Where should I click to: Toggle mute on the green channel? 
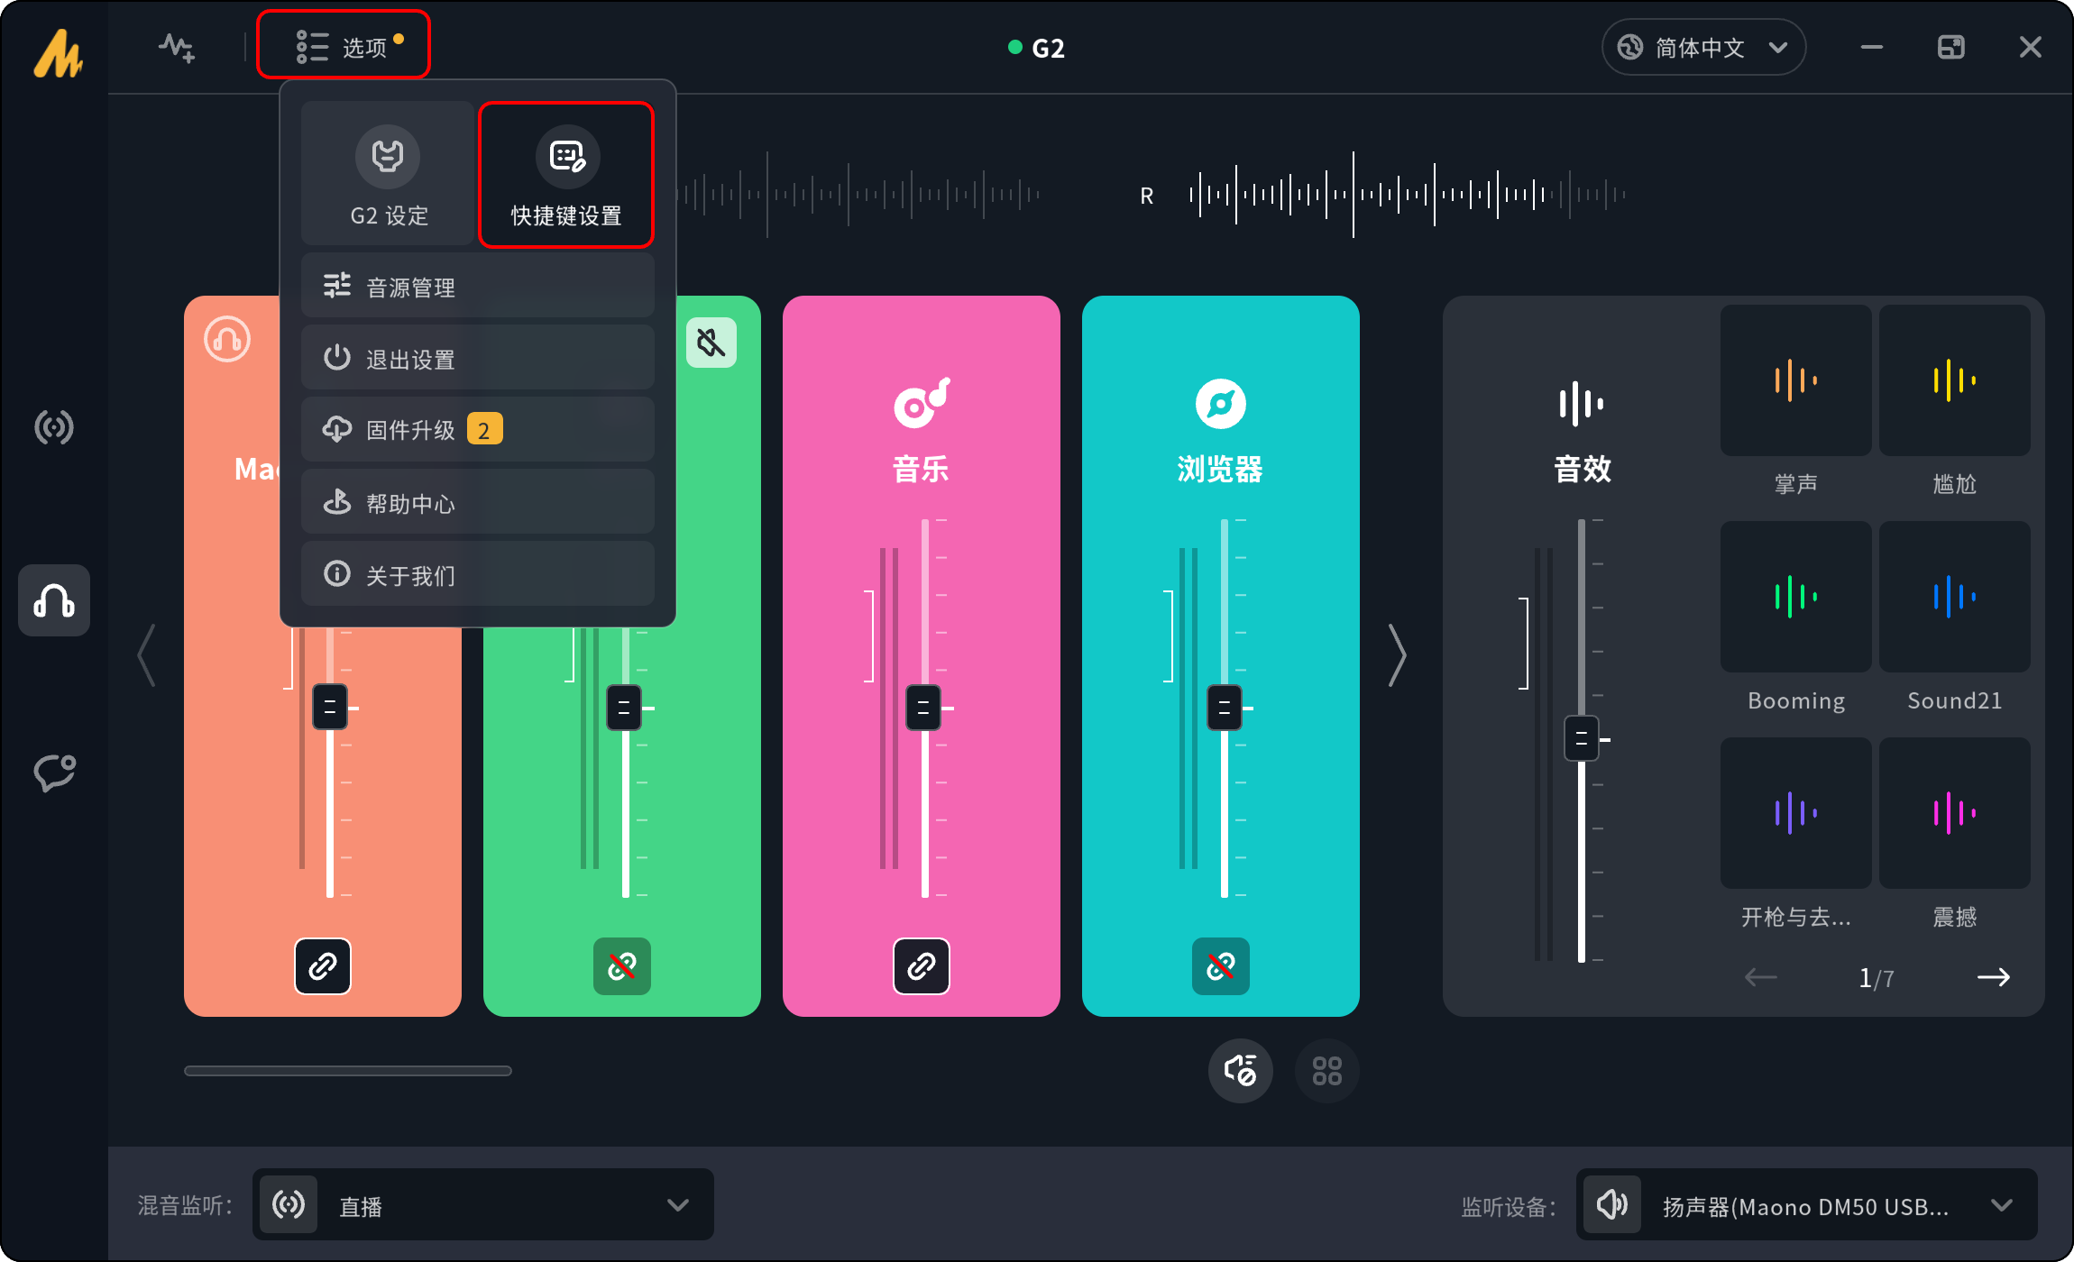[x=711, y=343]
